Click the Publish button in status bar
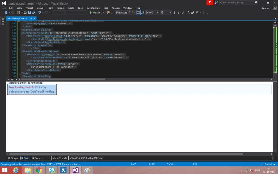This screenshot has width=278, height=174. [x=268, y=164]
